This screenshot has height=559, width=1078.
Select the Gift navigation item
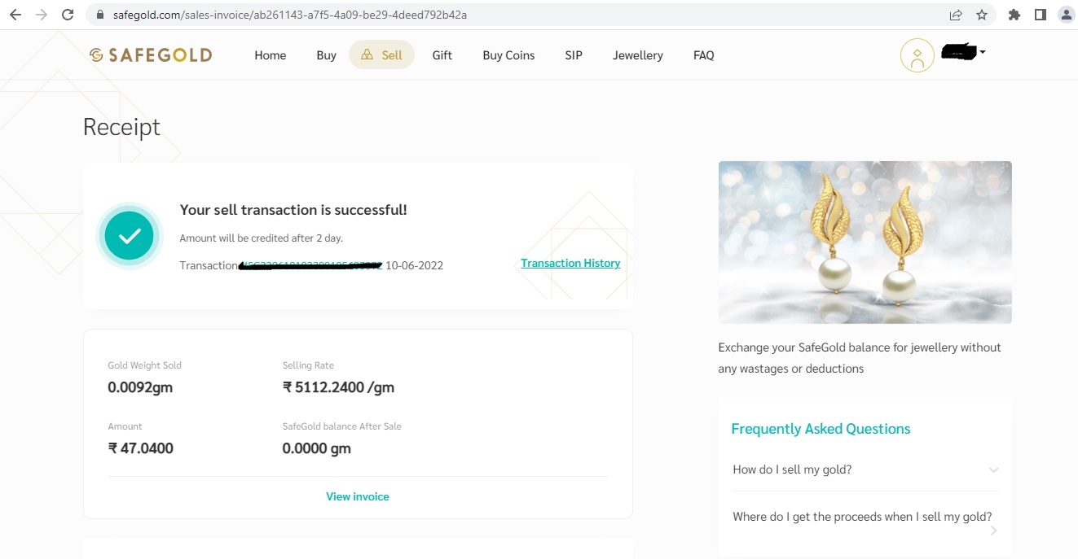coord(442,55)
